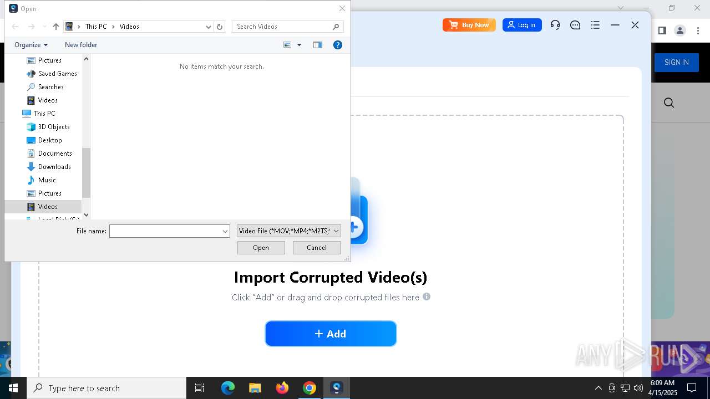The width and height of the screenshot is (710, 399).
Task: Click the Back arrow in Open dialog
Action: pos(16,27)
